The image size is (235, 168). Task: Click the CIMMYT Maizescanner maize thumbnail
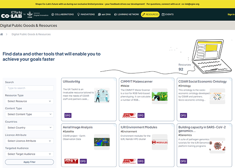pos(159,96)
